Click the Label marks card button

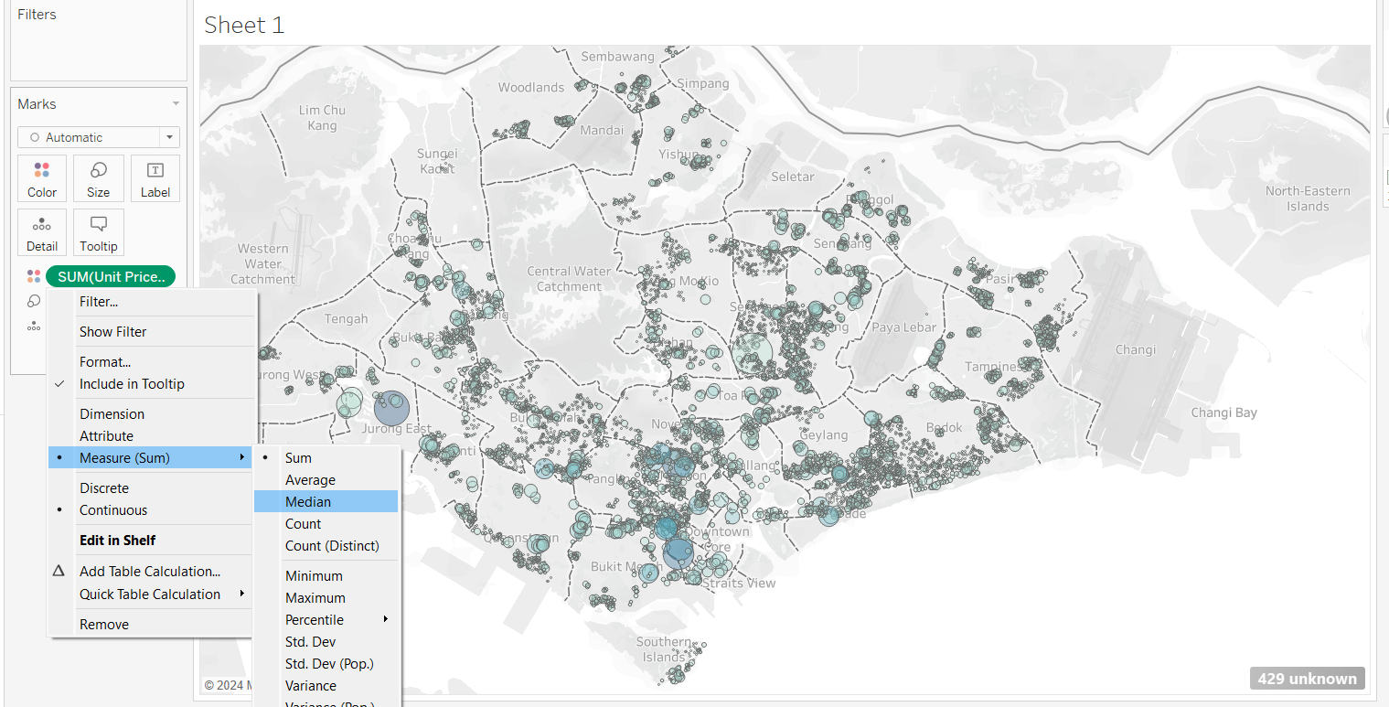click(155, 178)
